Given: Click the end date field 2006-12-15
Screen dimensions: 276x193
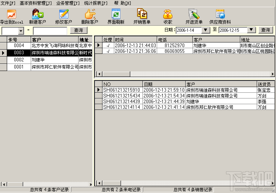Looking at the screenshot, I should point(233,30).
